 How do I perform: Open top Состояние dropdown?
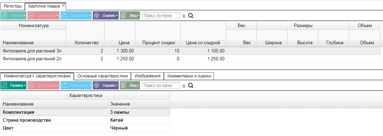[43, 16]
